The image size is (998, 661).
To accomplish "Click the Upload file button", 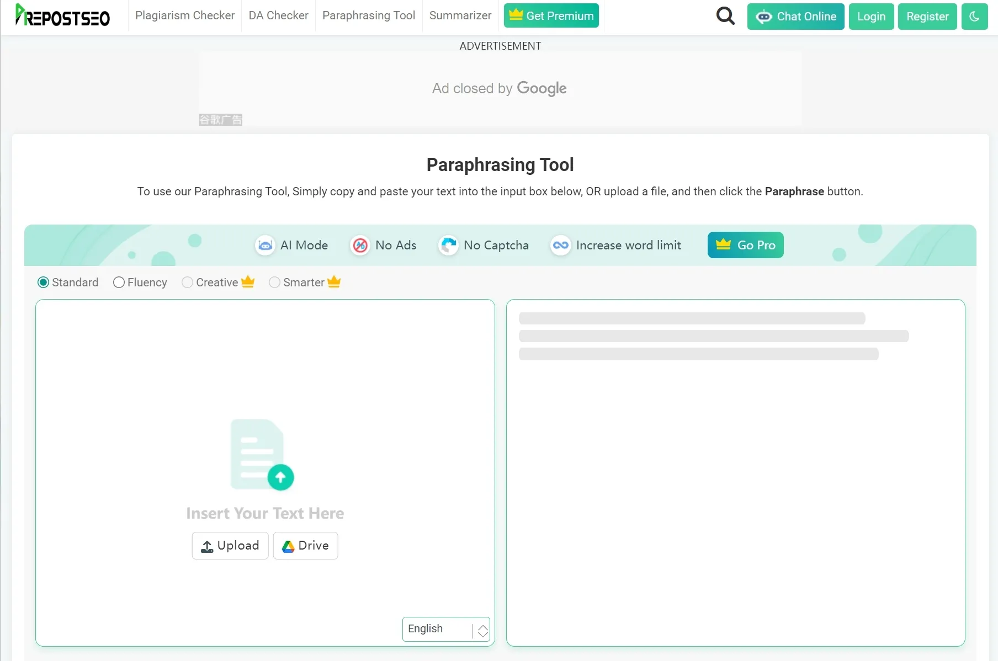I will [230, 546].
